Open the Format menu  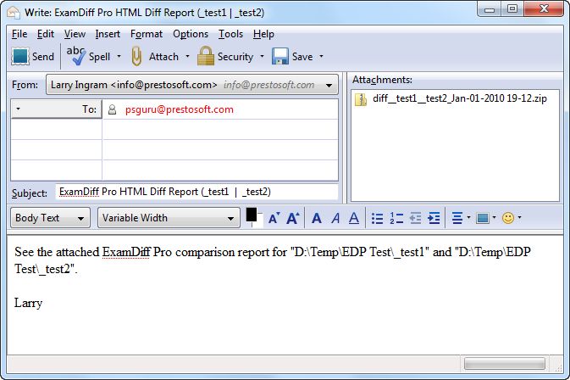tap(147, 34)
